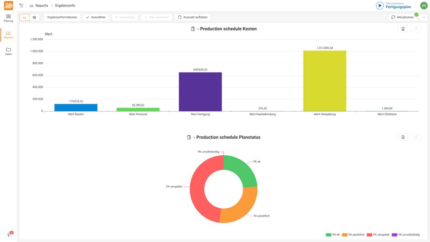Toggle the FA verspätet legend swatch
430x242 pixels.
(x=370, y=235)
